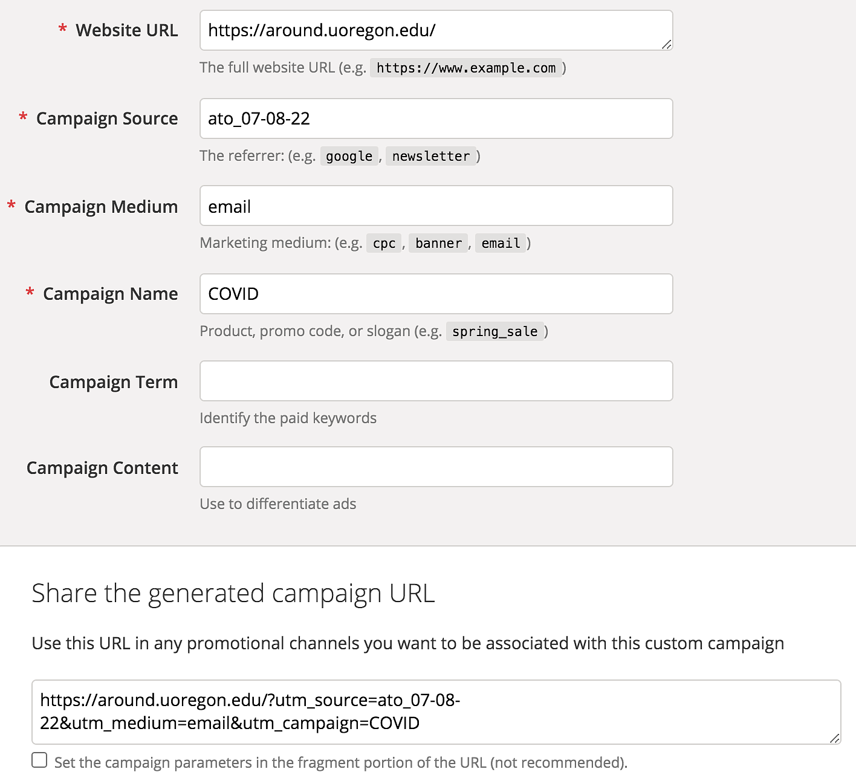Select the Campaign Name field with COVID
This screenshot has width=856, height=775.
pos(435,294)
